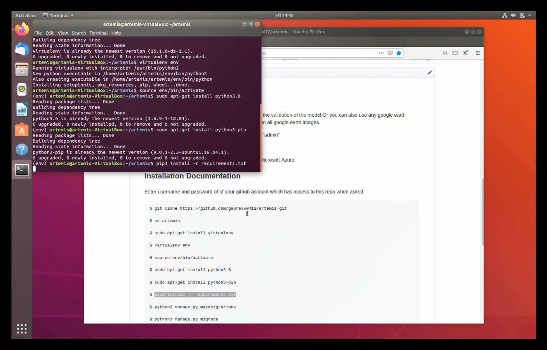The width and height of the screenshot is (547, 350).
Task: Open the Files manager dock icon
Action: pos(22,70)
